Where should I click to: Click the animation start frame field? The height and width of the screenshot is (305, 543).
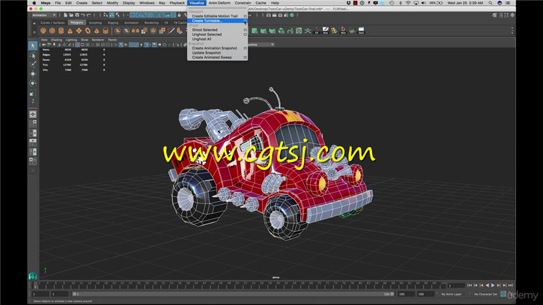point(40,294)
